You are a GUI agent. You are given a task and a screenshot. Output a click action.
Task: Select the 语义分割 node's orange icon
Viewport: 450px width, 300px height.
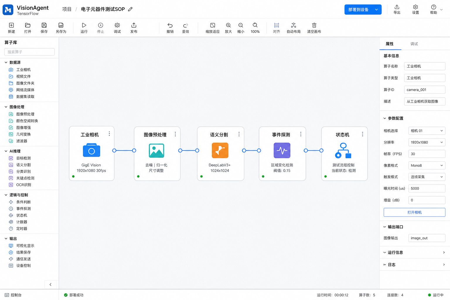coord(220,150)
